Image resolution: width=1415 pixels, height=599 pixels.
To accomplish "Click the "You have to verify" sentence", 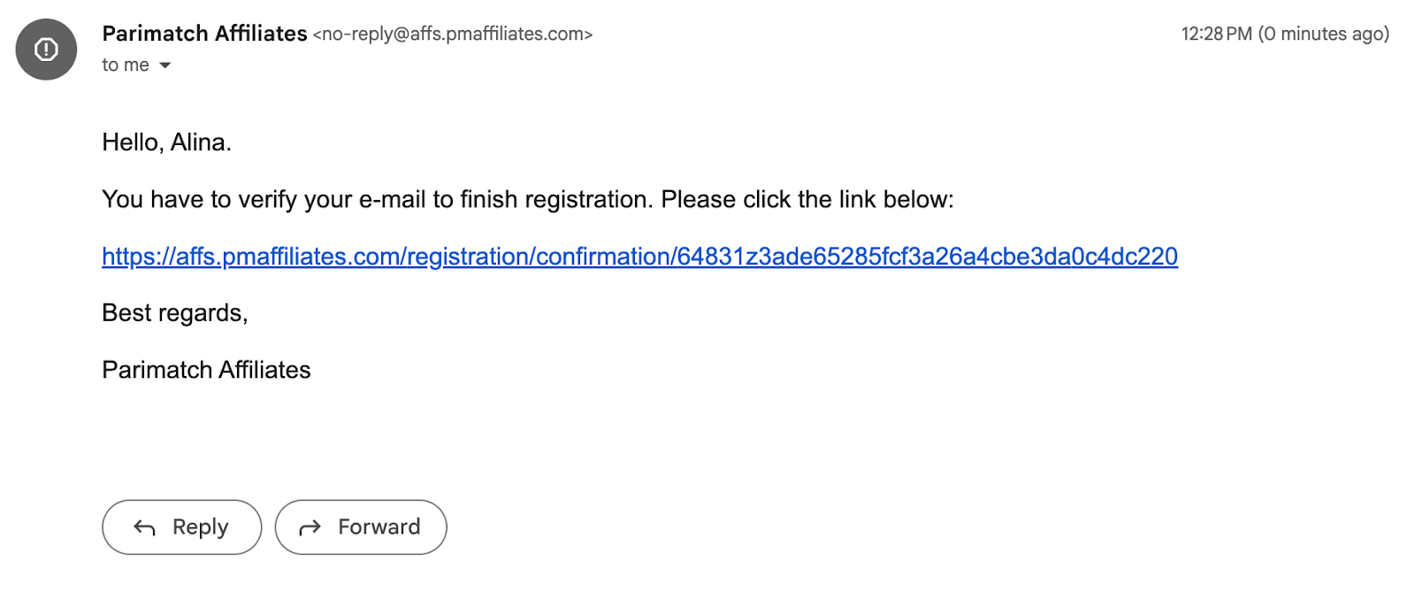I will [378, 199].
